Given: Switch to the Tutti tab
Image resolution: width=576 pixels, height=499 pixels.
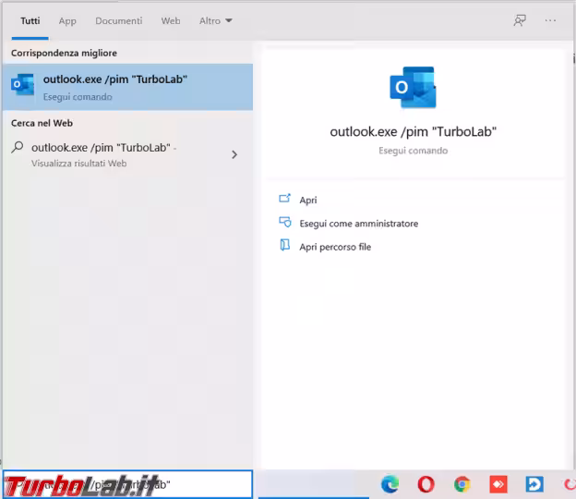Looking at the screenshot, I should tap(30, 21).
